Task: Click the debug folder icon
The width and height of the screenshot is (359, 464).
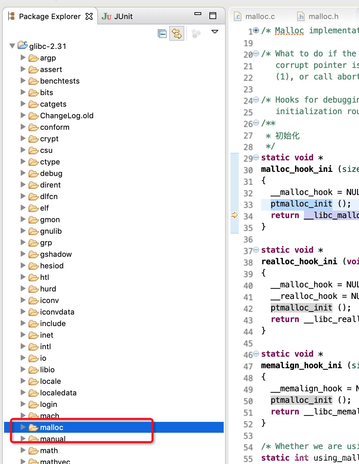Action: [33, 174]
